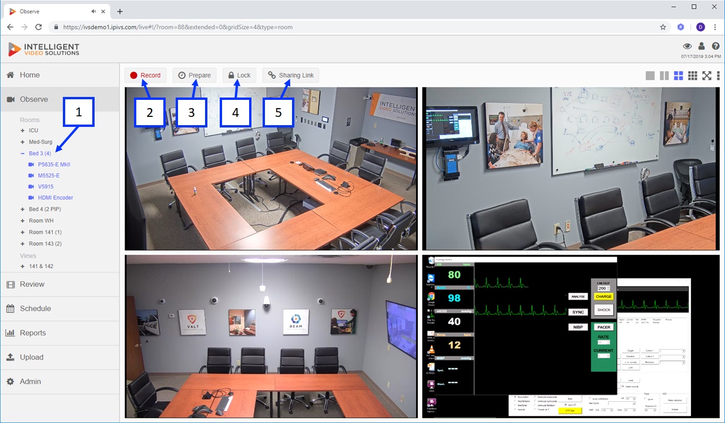Open the vertical dots options beside fullscreen icon
The height and width of the screenshot is (423, 725).
(x=719, y=75)
